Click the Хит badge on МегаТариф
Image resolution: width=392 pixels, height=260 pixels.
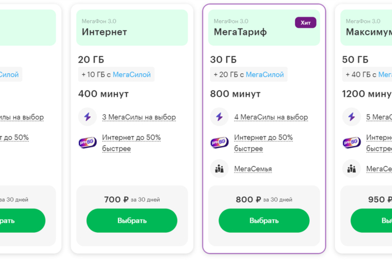pyautogui.click(x=305, y=22)
